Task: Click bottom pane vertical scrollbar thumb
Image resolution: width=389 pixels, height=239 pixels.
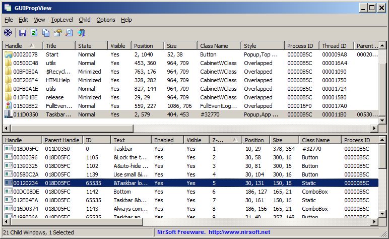Action: pyautogui.click(x=382, y=156)
